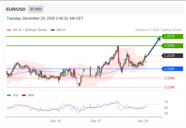This screenshot has height=128, width=186.
Task: Select the EUR/USD pair title
Action: [x=16, y=9]
